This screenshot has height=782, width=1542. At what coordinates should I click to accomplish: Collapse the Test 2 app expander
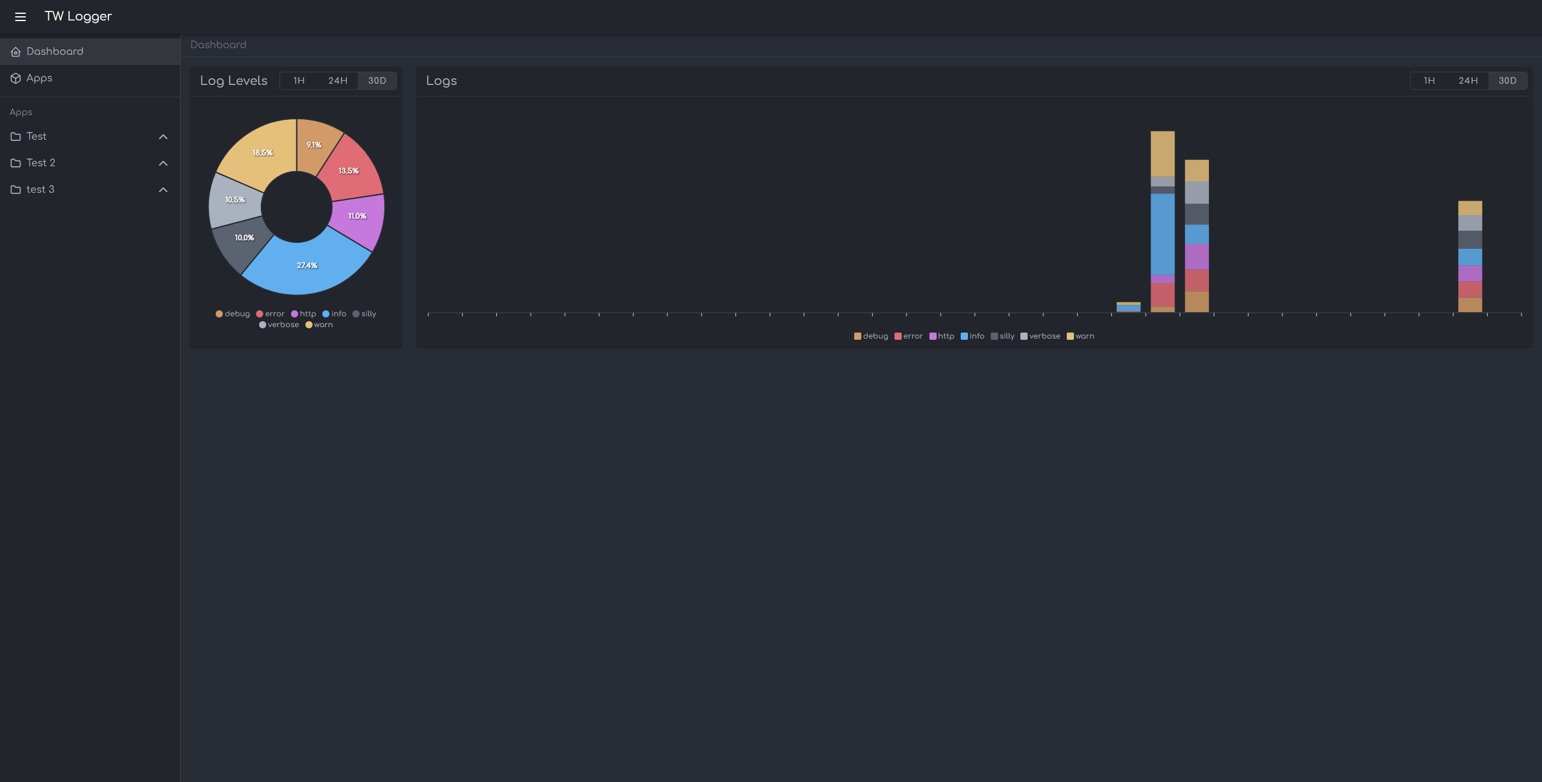(163, 163)
